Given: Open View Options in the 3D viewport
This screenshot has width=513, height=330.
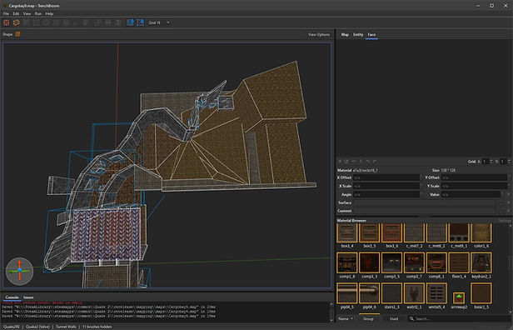Looking at the screenshot, I should click(x=319, y=34).
